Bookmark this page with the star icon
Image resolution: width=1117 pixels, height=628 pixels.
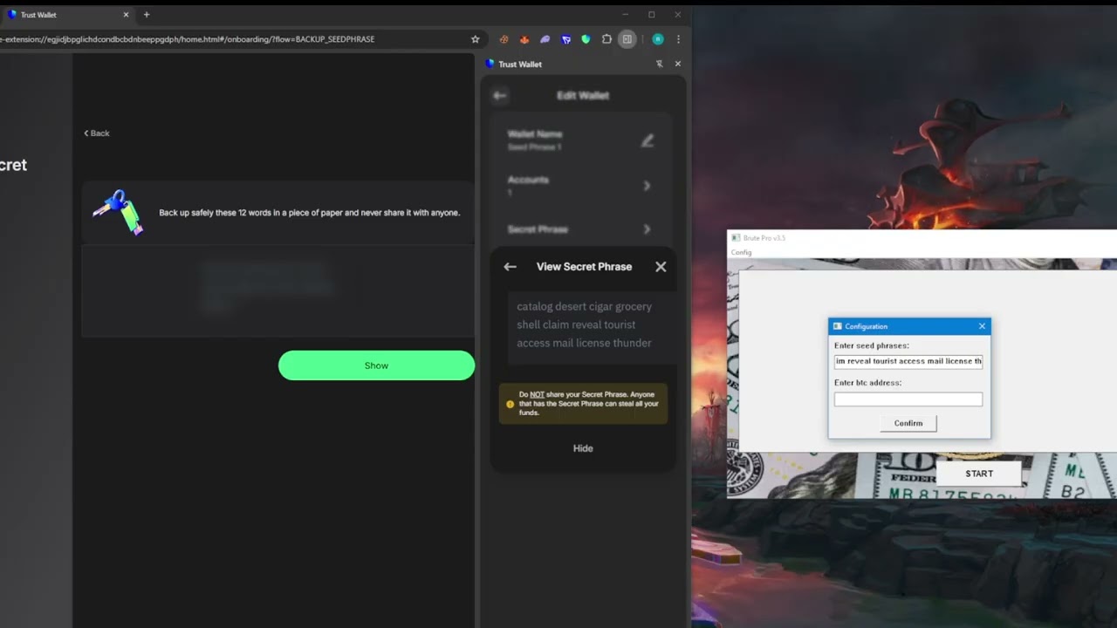[475, 39]
